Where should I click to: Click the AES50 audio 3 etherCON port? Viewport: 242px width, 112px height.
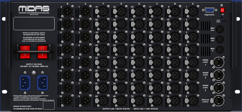tap(218, 88)
